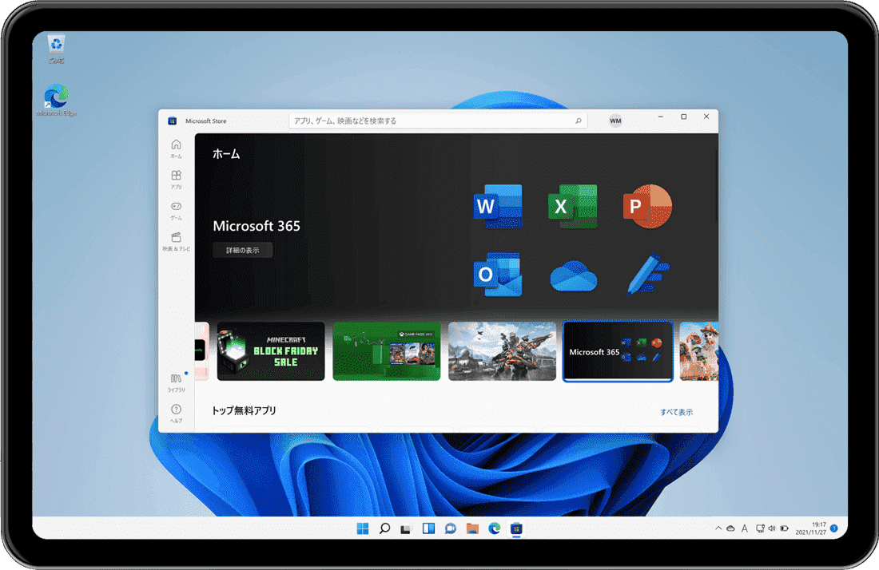Click the blue pen Editor icon in banner

pyautogui.click(x=648, y=275)
